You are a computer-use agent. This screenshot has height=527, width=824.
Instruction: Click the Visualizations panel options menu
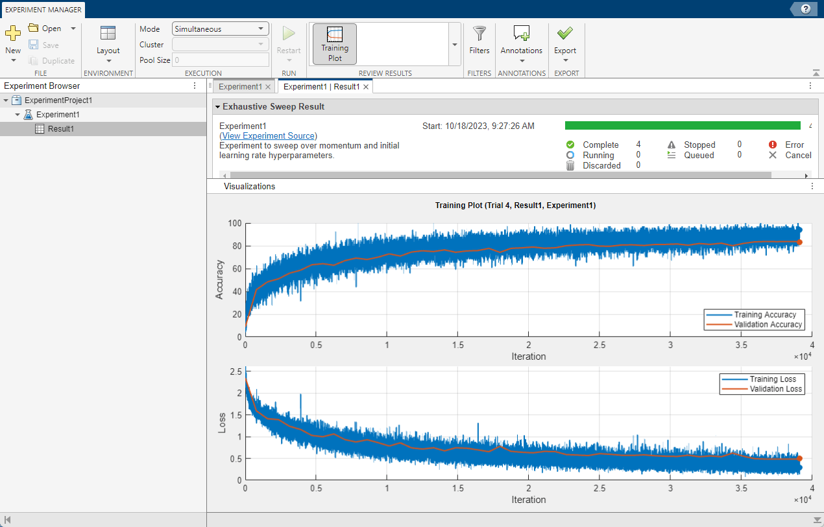coord(812,186)
